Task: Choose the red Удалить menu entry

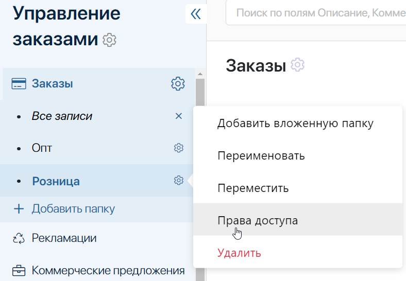Action: (x=298, y=252)
